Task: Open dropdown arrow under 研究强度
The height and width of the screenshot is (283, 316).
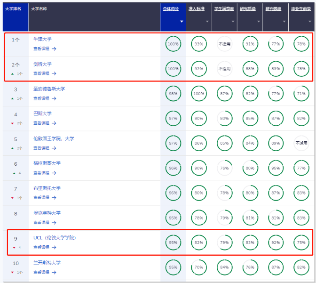Action: tap(284, 21)
